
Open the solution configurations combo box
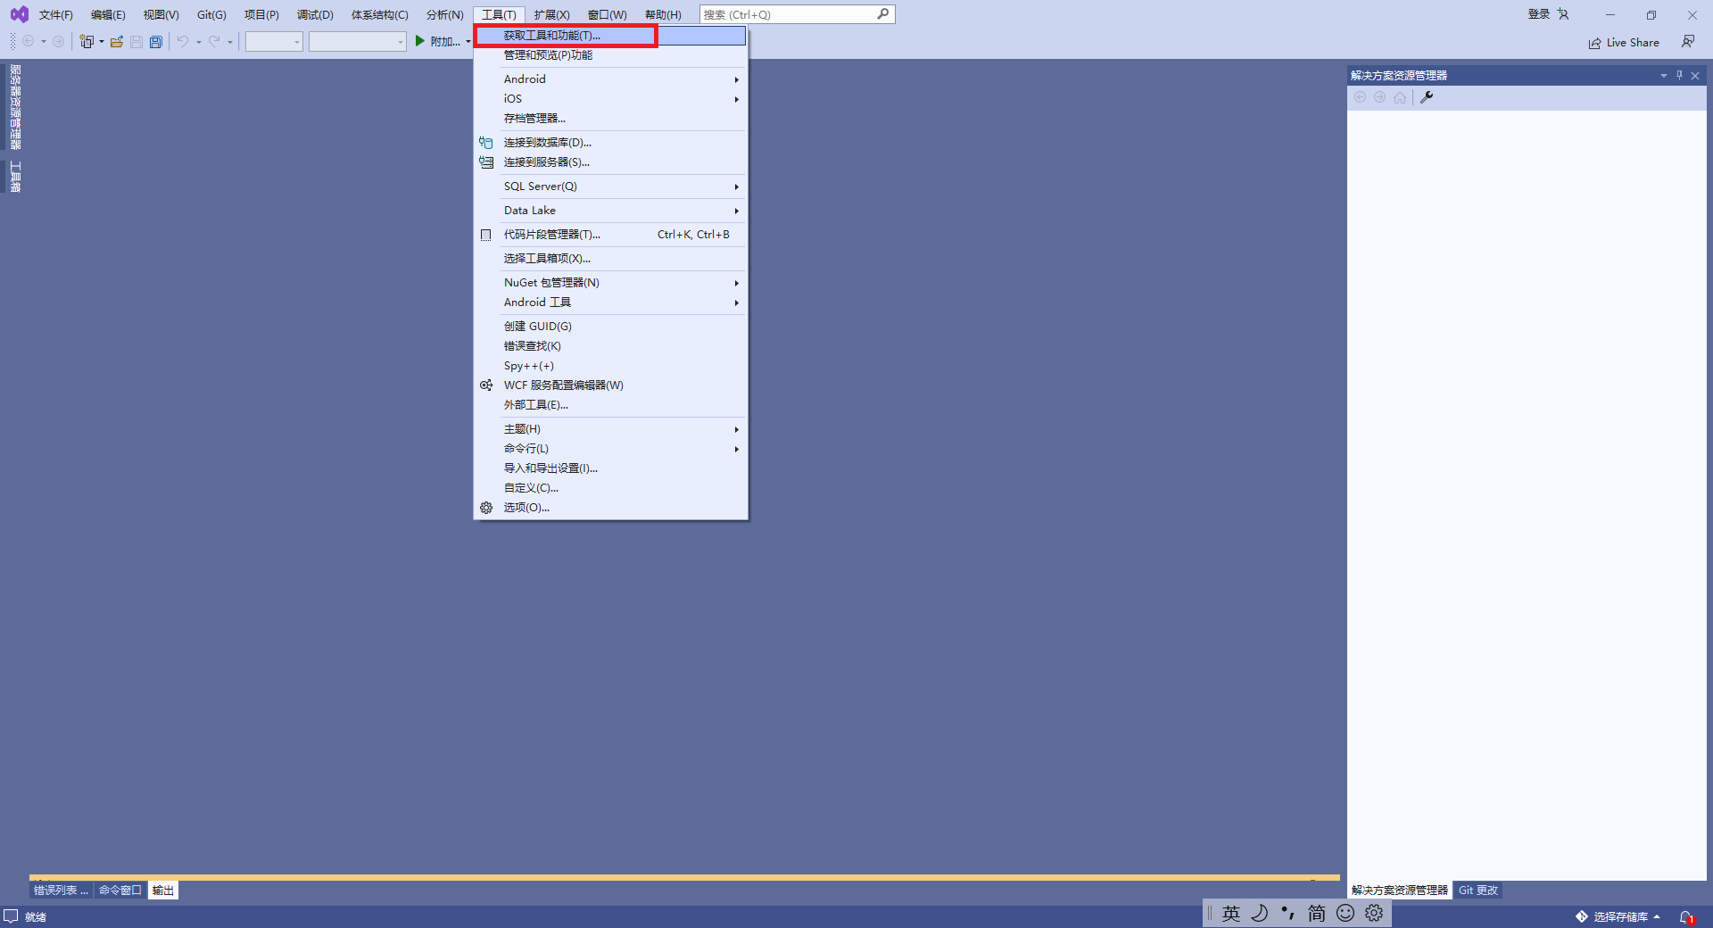point(274,42)
